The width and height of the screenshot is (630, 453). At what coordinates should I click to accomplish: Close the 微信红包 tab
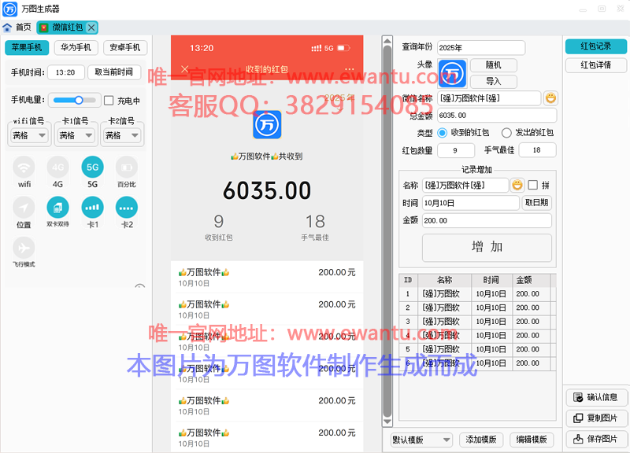[x=91, y=28]
